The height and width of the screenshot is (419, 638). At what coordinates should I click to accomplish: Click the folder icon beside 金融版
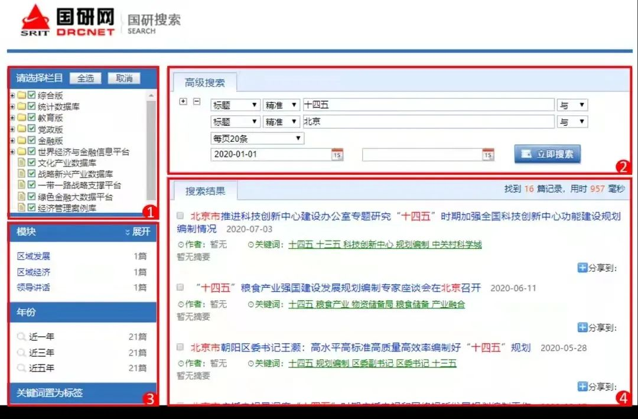(x=22, y=141)
